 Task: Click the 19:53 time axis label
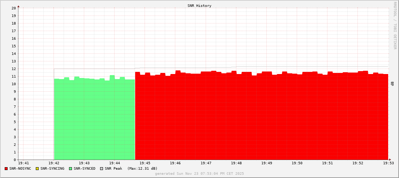coord(389,164)
